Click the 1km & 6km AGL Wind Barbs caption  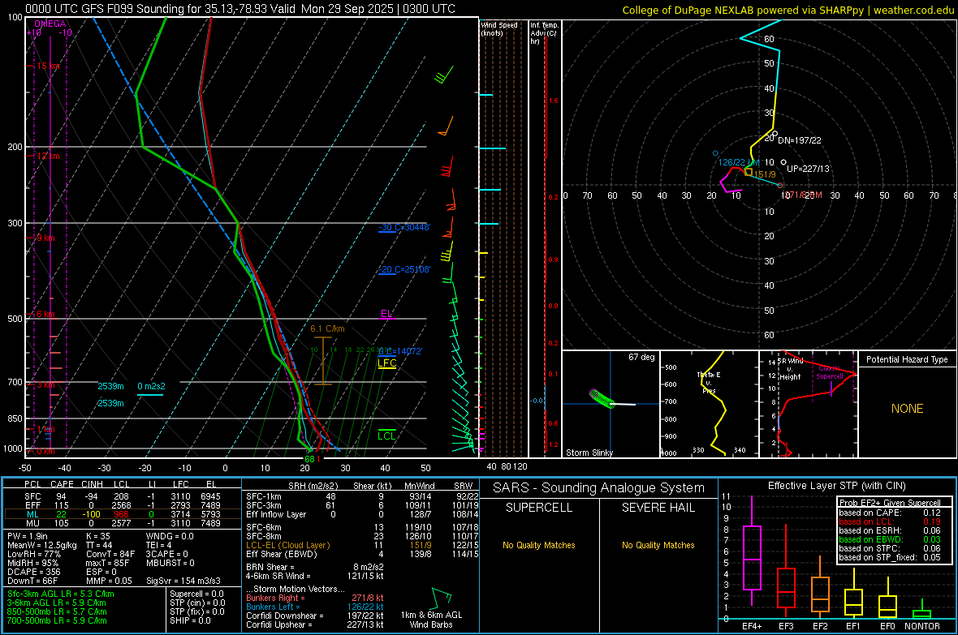pos(431,620)
